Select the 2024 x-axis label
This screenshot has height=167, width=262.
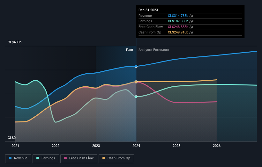(x=136, y=146)
